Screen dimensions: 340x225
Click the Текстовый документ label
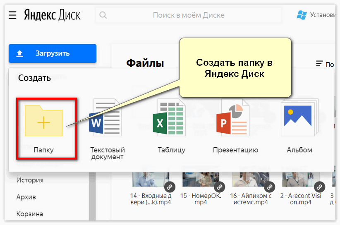click(x=107, y=153)
